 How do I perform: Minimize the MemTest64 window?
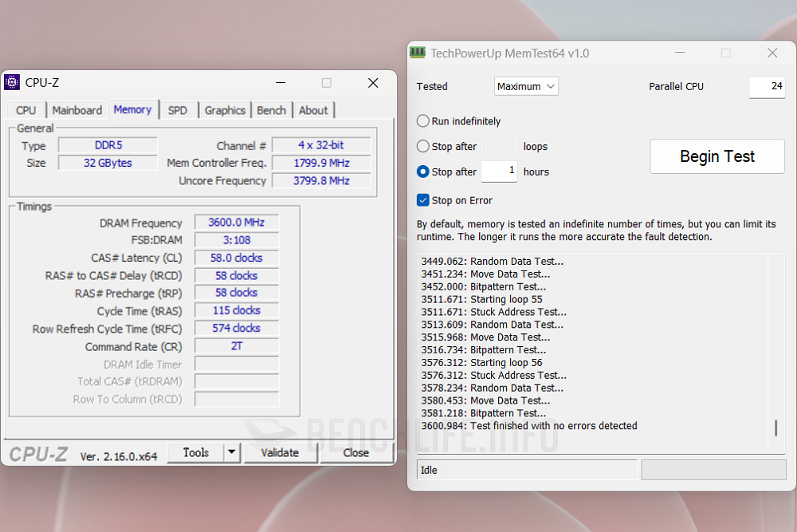[679, 53]
